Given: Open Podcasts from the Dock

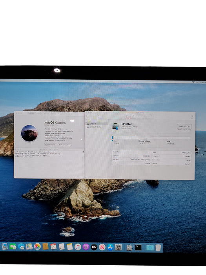Looking at the screenshot, I should (86, 247).
